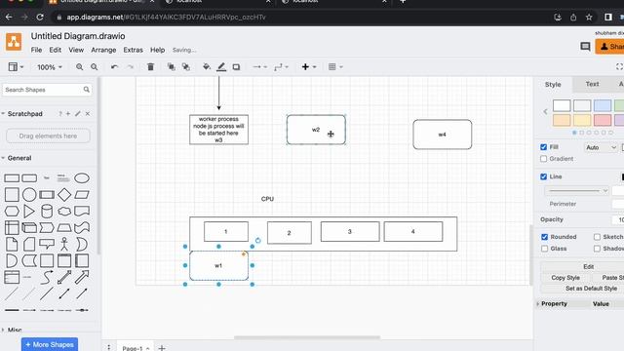Click the fullscreen toggle icon
Screen dimensions: 624x351
click(x=619, y=67)
